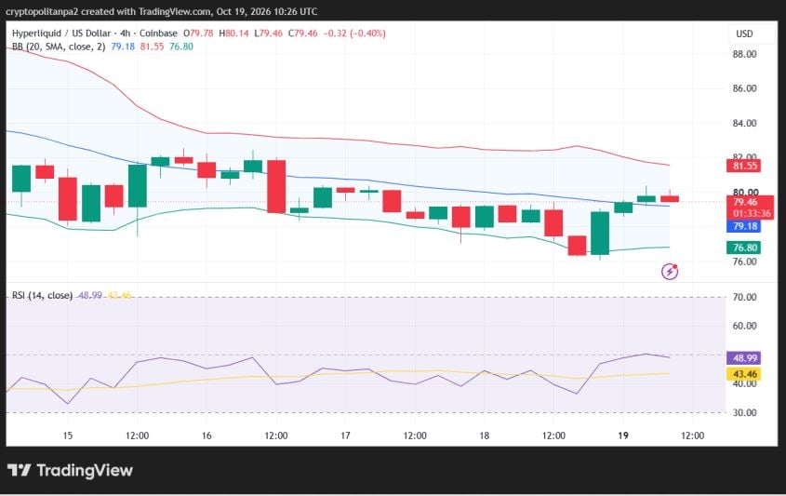Image resolution: width=786 pixels, height=496 pixels.
Task: Click the red 81.55 upper band price label
Action: (x=743, y=166)
